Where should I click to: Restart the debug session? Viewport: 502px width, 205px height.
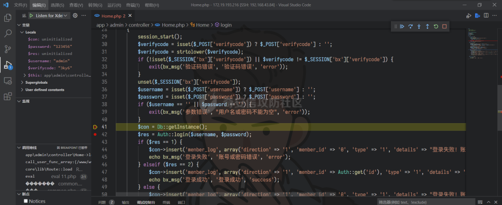[x=436, y=26]
